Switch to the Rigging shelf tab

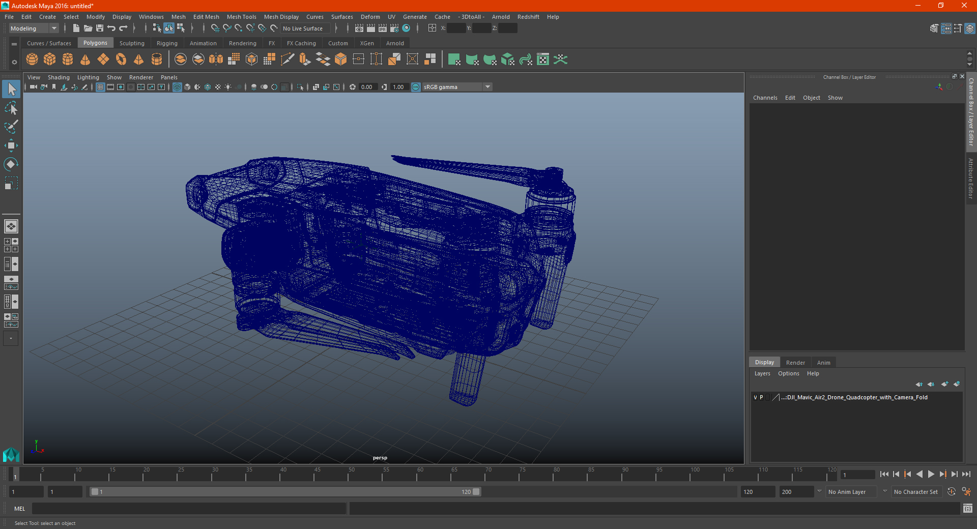[x=167, y=43]
